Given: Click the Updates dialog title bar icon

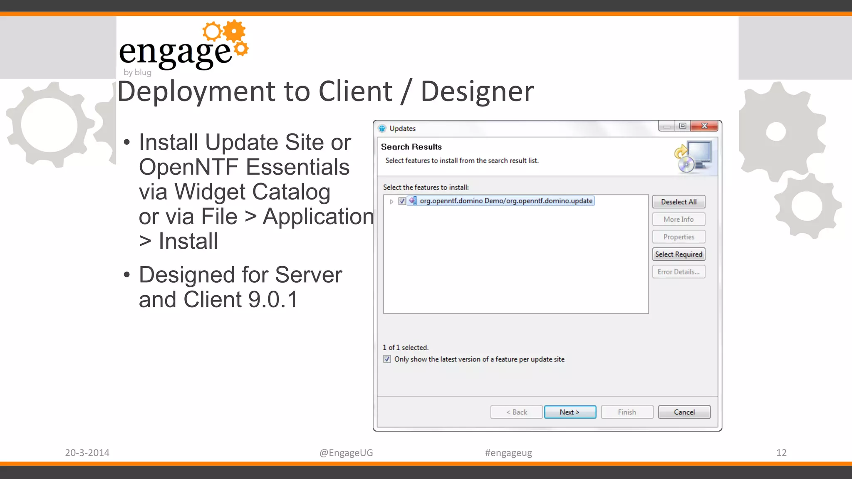Looking at the screenshot, I should click(382, 128).
